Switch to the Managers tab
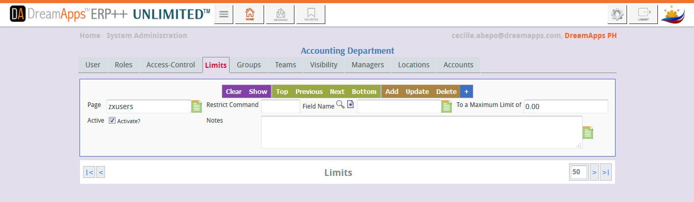This screenshot has width=694, height=202. point(368,65)
